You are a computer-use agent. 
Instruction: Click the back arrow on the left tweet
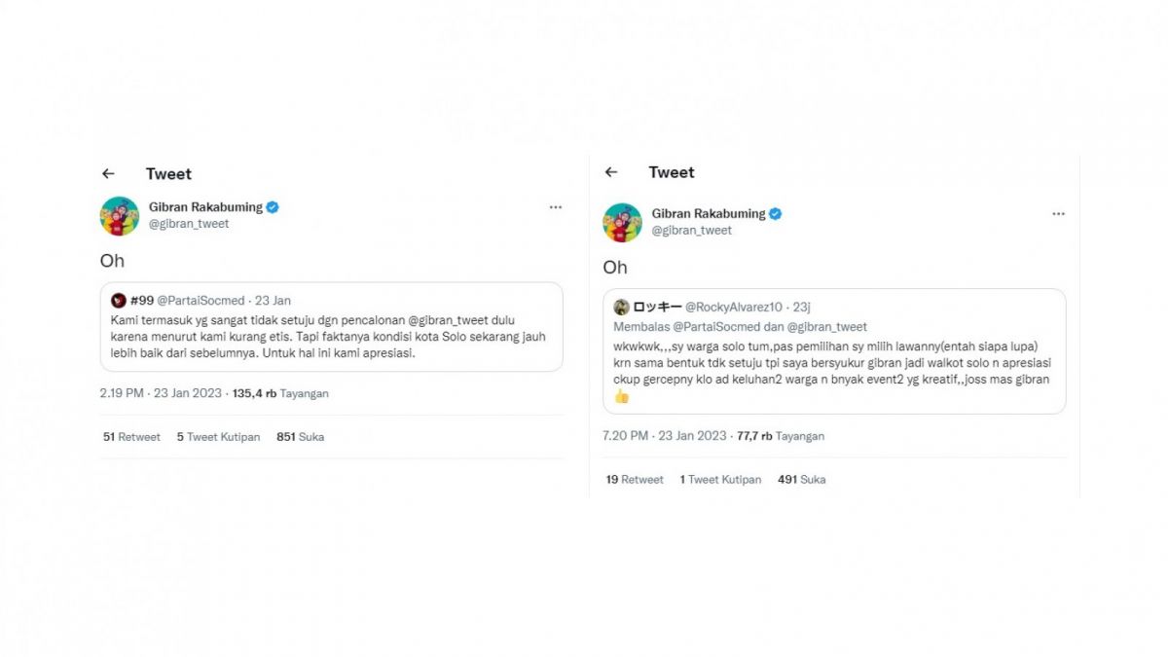[x=108, y=173]
